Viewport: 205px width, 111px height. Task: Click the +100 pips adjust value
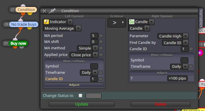click(177, 78)
